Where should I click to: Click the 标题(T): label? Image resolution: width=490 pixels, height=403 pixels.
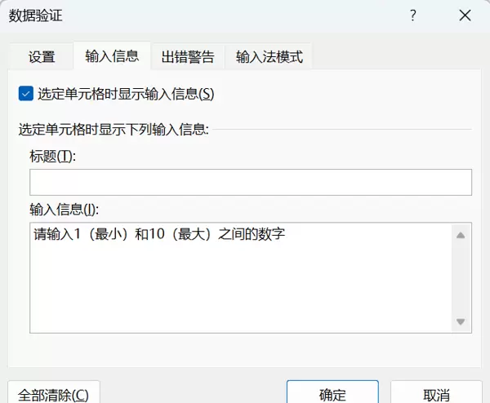pos(52,157)
